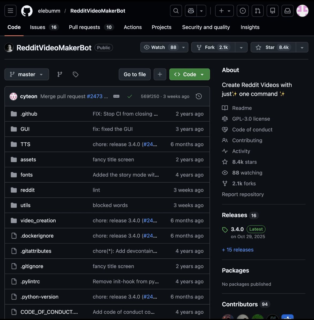Open the Activity link
This screenshot has width=314, height=320.
(x=241, y=151)
